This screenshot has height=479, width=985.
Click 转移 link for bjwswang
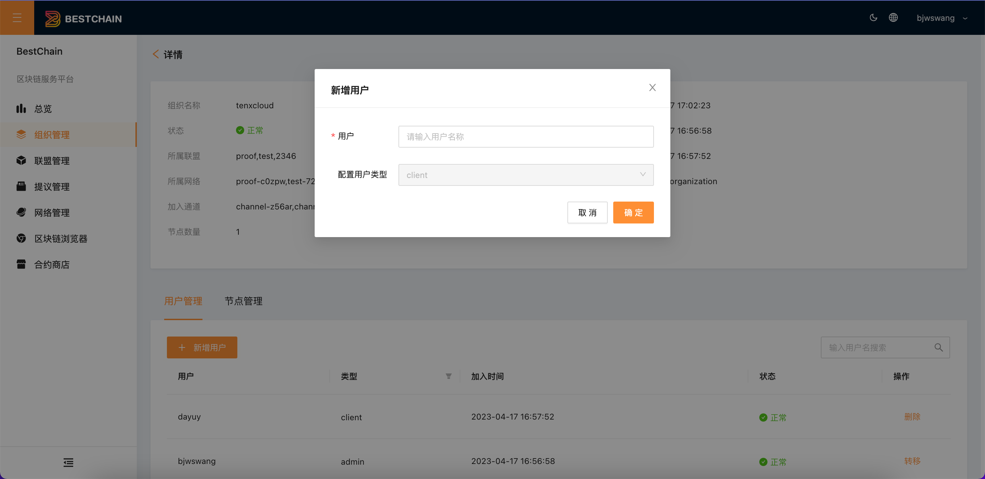click(x=912, y=461)
